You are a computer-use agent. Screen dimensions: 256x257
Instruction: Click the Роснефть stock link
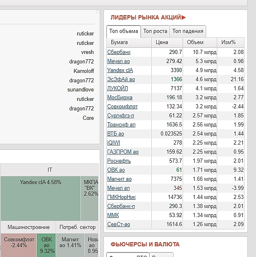click(119, 161)
